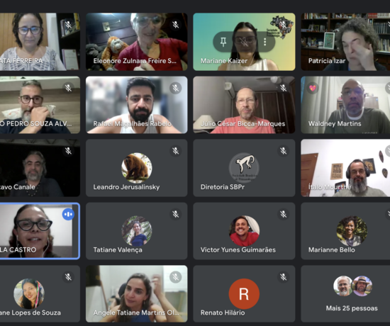The width and height of the screenshot is (390, 326).
Task: Select Marianne Bello's profile picture
Action: click(x=352, y=231)
